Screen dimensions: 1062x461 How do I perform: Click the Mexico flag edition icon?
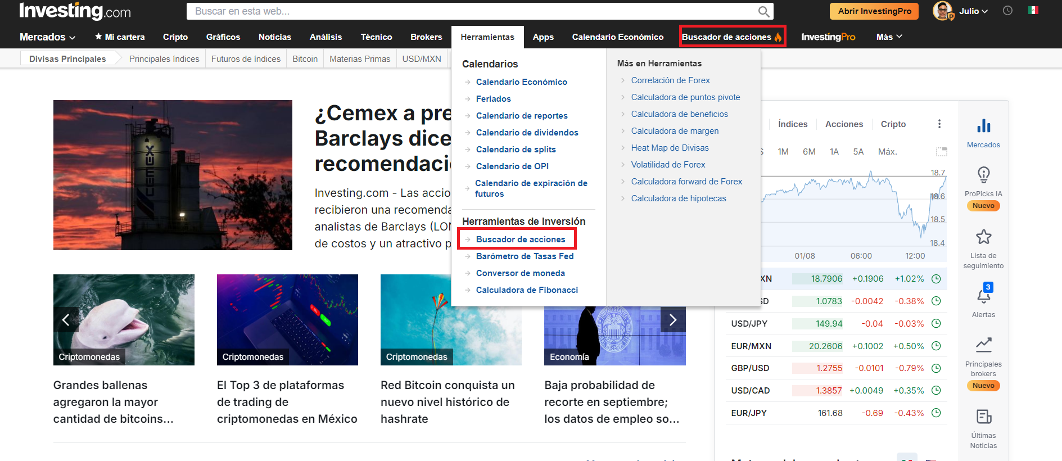[x=1033, y=10]
